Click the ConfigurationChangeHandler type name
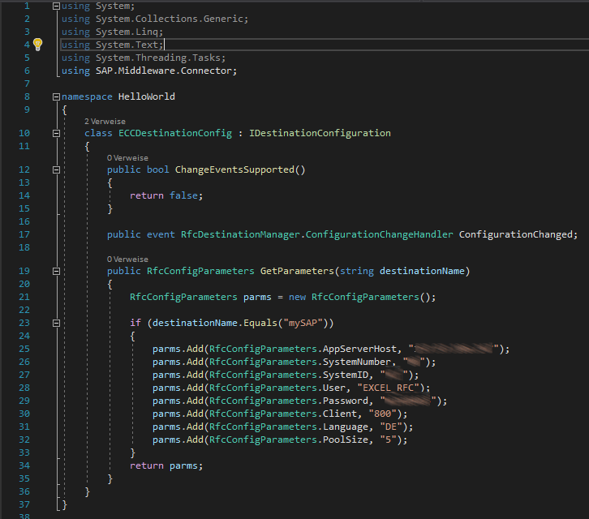Viewport: 589px width, 519px height. point(379,234)
